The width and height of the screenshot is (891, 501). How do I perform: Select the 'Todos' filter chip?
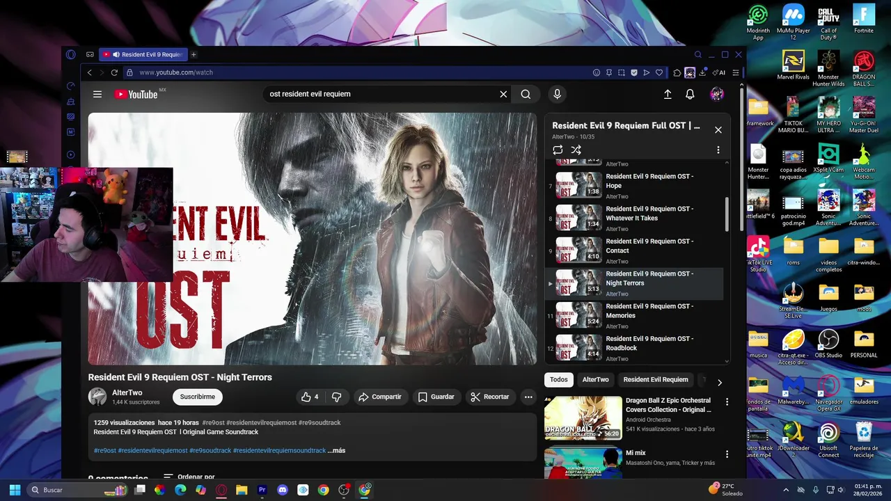559,380
